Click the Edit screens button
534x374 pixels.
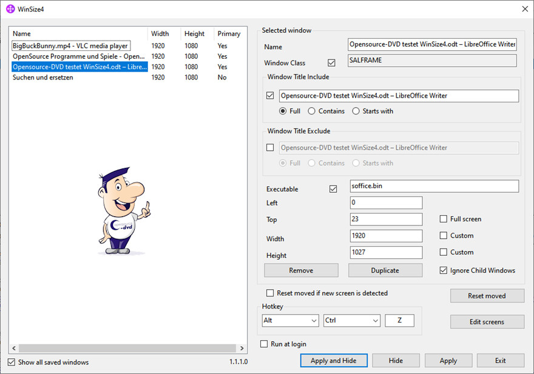click(x=487, y=322)
